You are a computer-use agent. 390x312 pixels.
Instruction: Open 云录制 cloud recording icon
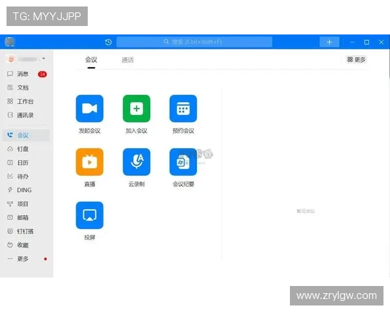point(136,162)
